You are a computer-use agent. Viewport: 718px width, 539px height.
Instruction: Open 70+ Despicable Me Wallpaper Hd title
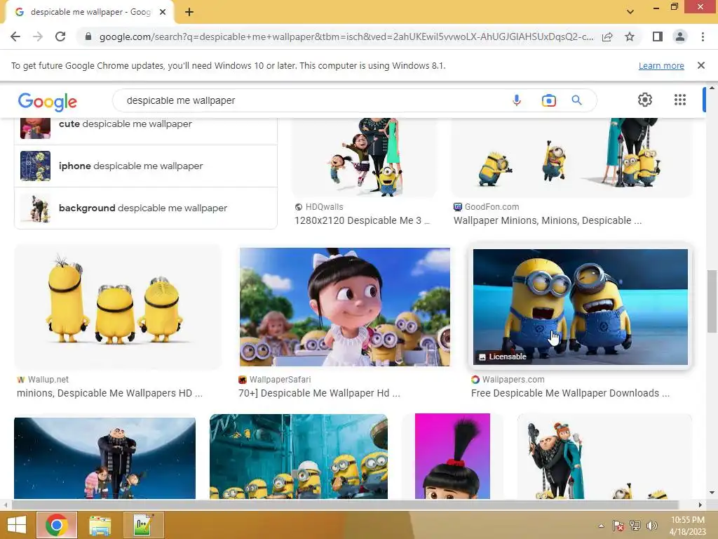click(319, 393)
